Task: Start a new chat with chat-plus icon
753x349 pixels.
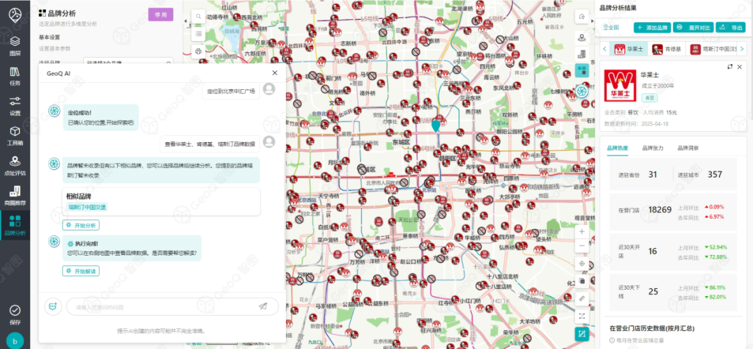Action: (x=52, y=307)
